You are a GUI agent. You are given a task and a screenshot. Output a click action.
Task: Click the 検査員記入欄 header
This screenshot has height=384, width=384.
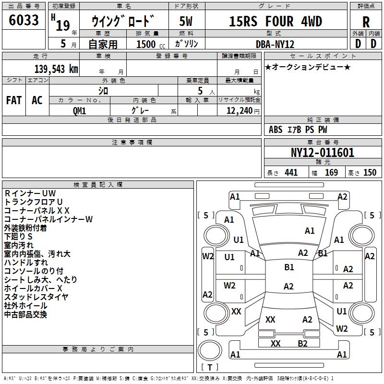98,185
